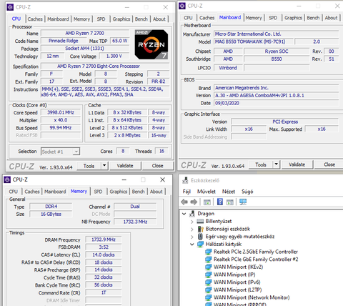Expand the Billentyűzet category
The height and width of the screenshot is (306, 343).
(x=192, y=222)
